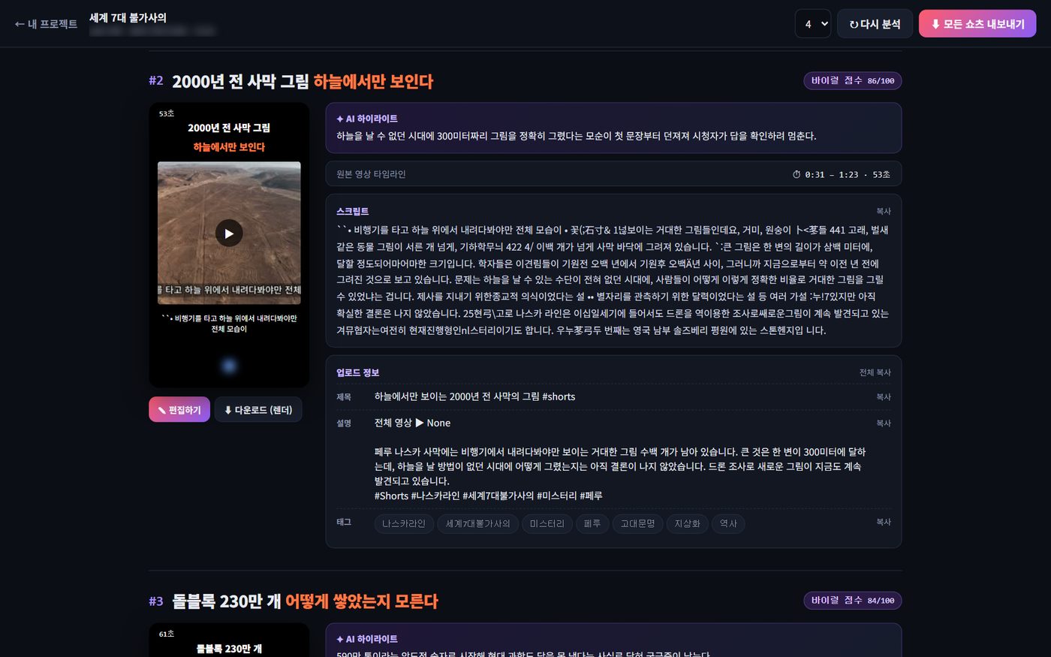Screen dimensions: 1051x657
Task: Click the 다시 분석 button
Action: click(875, 24)
